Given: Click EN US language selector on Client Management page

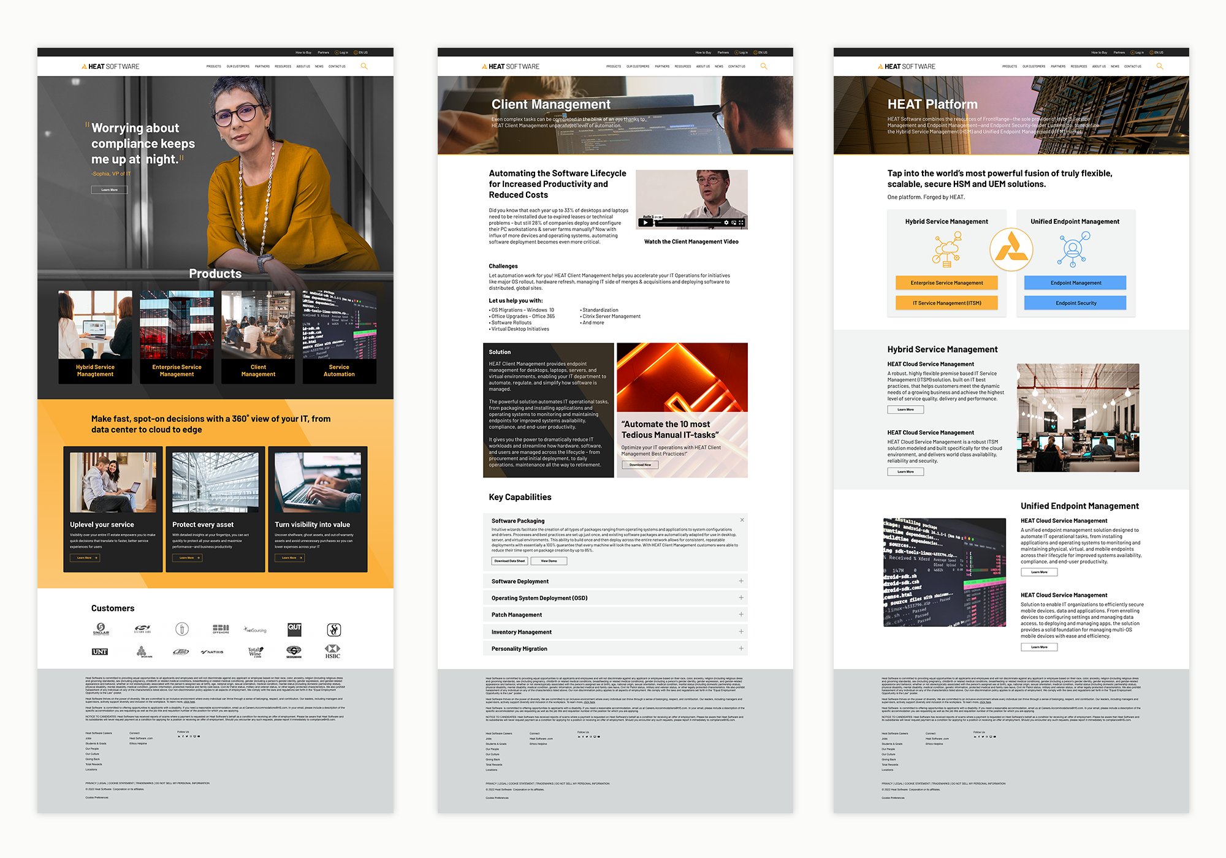Looking at the screenshot, I should (x=761, y=53).
